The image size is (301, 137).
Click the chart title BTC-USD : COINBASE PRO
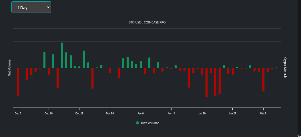pyautogui.click(x=147, y=22)
